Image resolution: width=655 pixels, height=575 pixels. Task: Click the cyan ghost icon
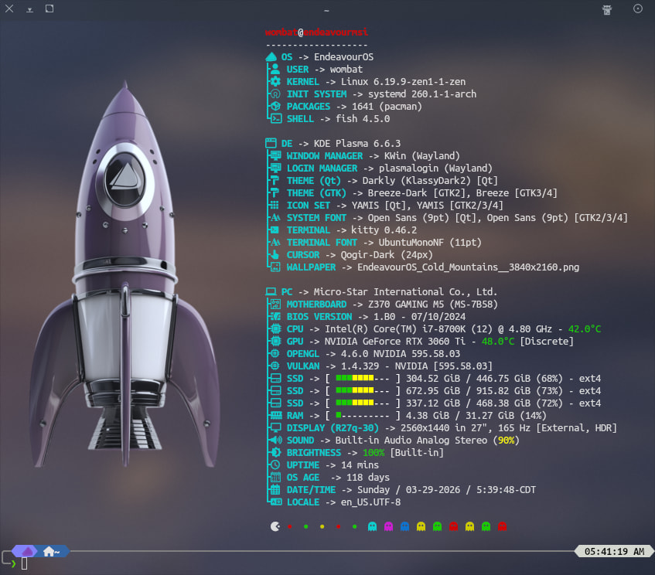(372, 526)
